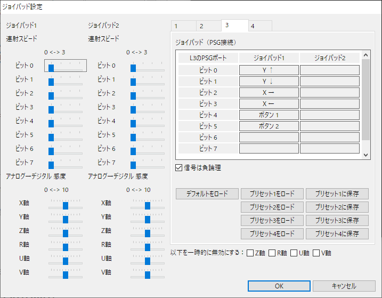Image resolution: width=382 pixels, height=298 pixels.
Task: Select the ボタン 1 cell under ジョイパッド1
Action: coord(269,115)
